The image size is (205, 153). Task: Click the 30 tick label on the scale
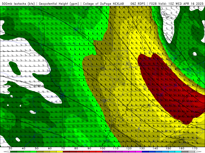(x=10, y=148)
